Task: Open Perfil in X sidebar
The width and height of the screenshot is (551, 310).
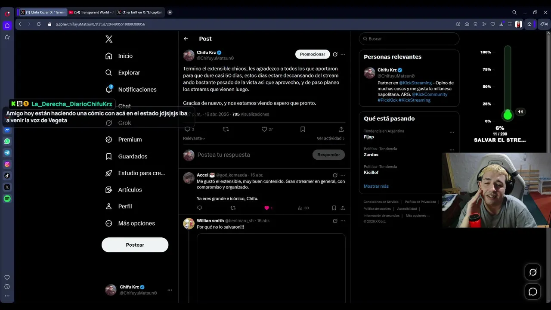Action: click(x=119, y=207)
